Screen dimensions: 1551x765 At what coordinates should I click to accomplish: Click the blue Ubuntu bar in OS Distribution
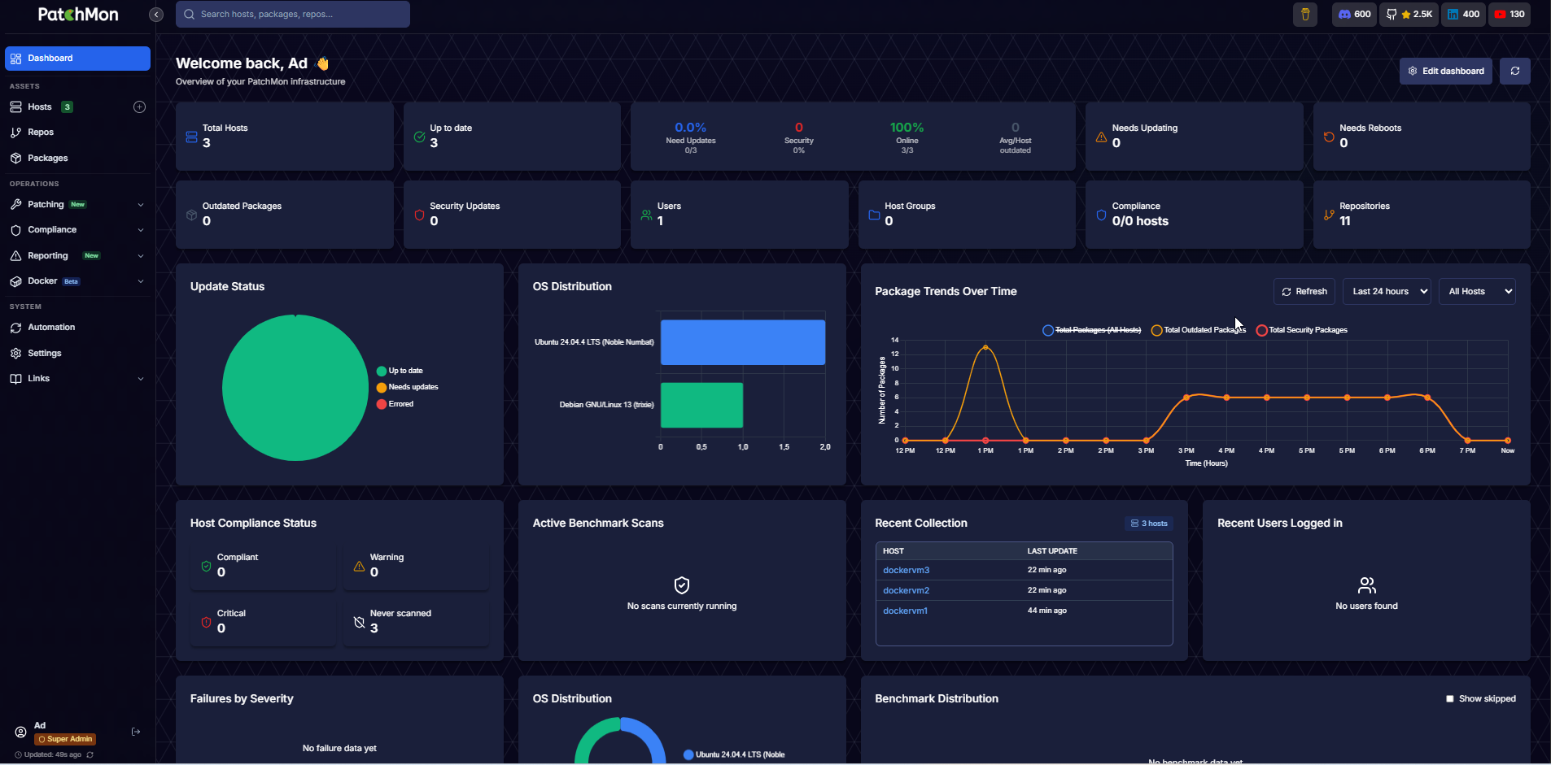point(743,342)
